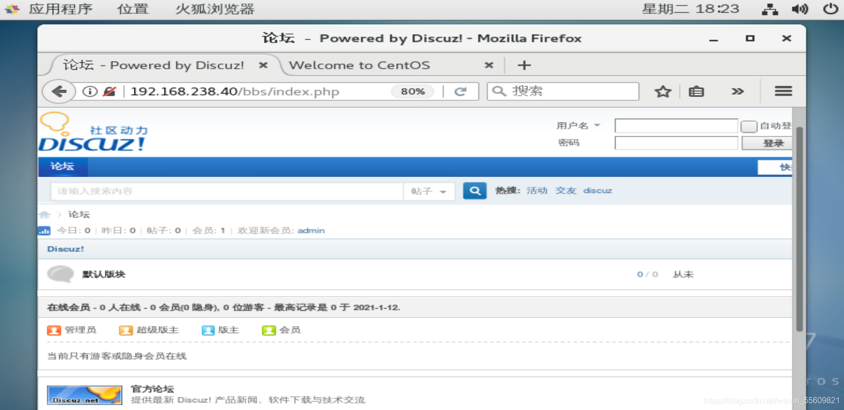The width and height of the screenshot is (844, 410).
Task: Select the 论坛 navigation tab
Action: point(63,166)
